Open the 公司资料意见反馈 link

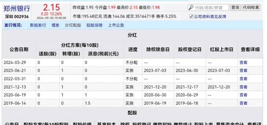coord(210,17)
